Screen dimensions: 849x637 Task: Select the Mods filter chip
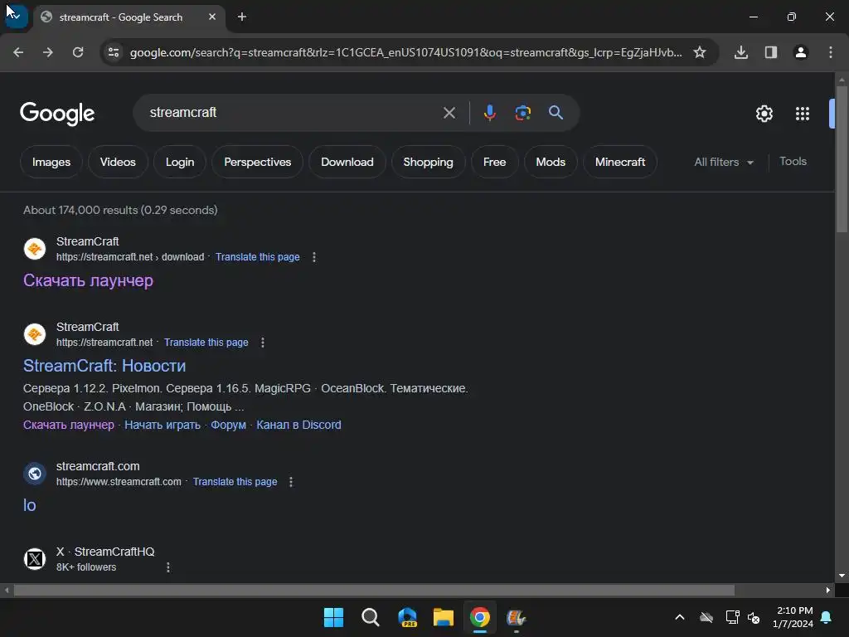click(x=551, y=162)
